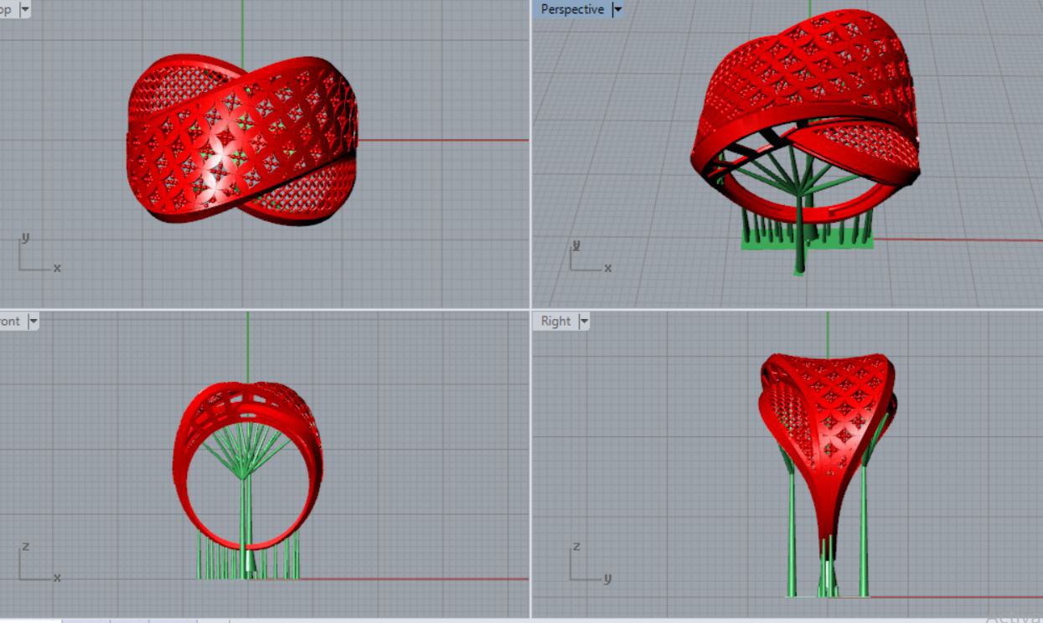
Task: Open the Front viewport dropdown arrow
Action: (34, 321)
